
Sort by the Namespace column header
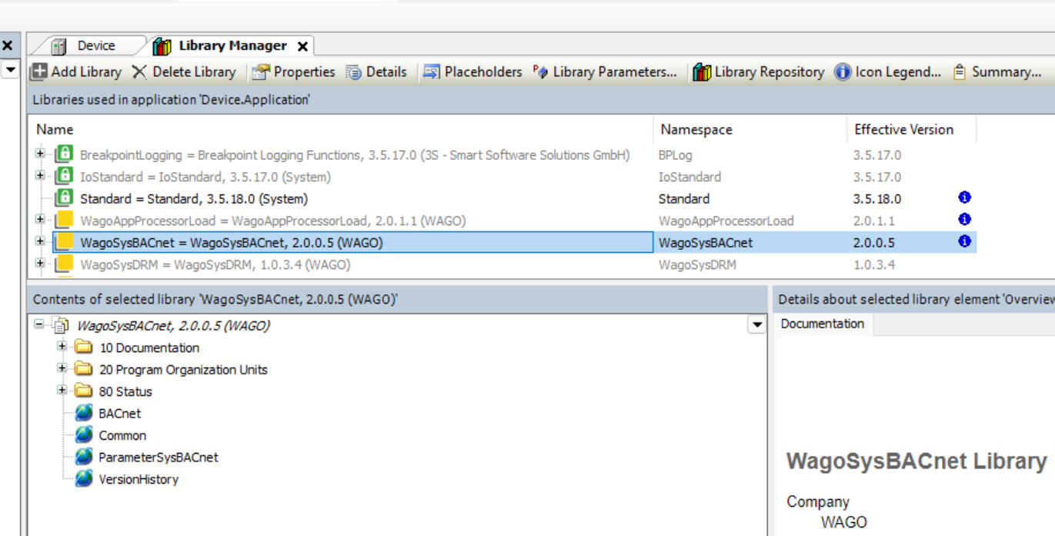point(750,129)
